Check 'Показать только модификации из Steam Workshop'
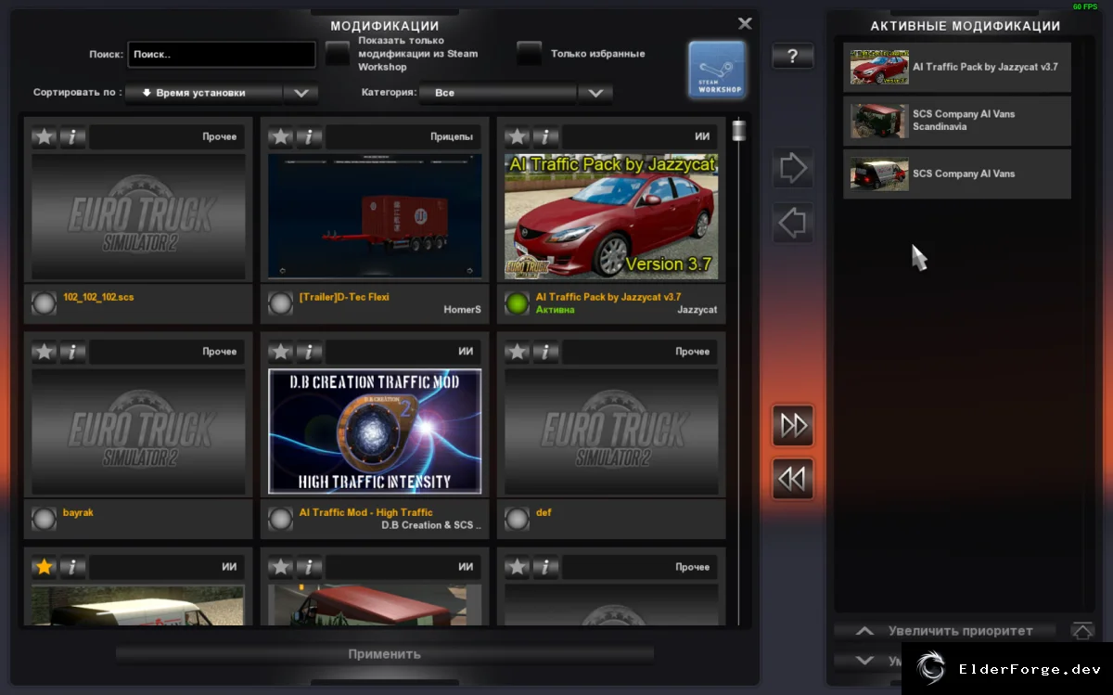This screenshot has height=695, width=1113. (338, 54)
